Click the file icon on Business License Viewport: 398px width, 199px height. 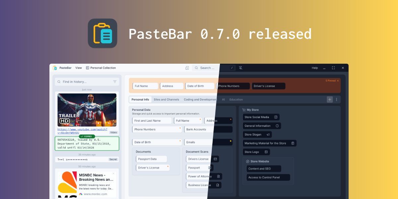218,185
